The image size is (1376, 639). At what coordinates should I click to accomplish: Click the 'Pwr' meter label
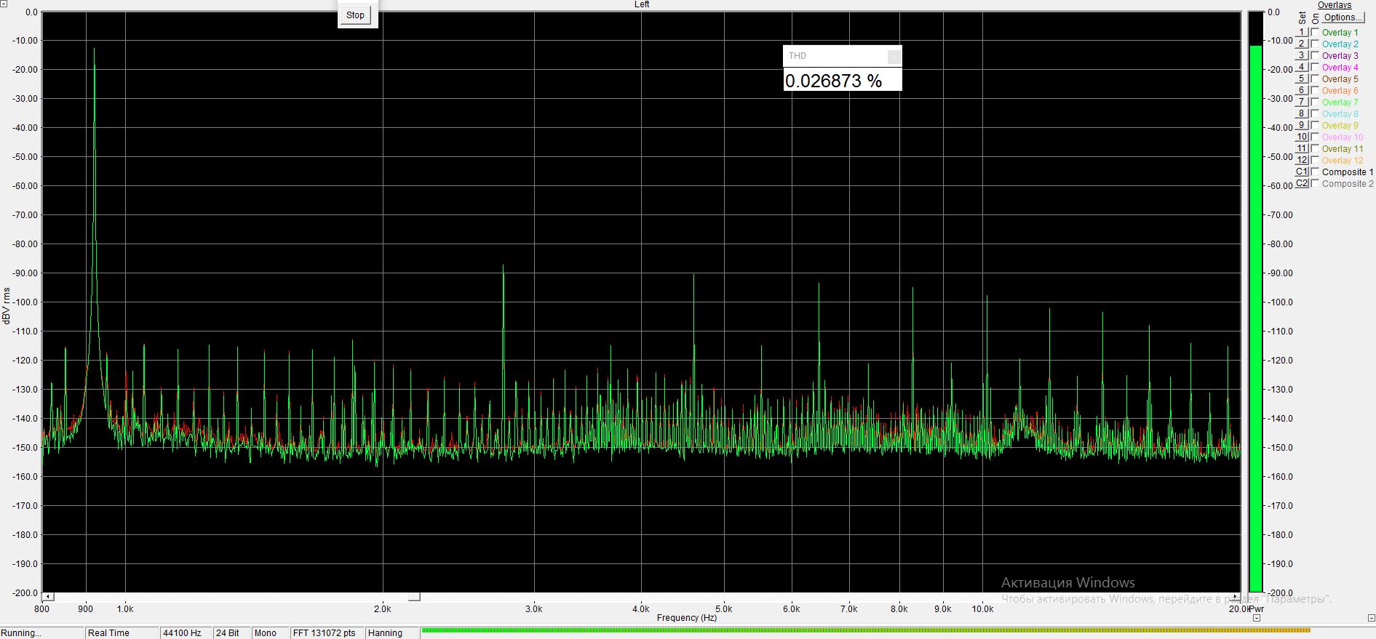1256,609
